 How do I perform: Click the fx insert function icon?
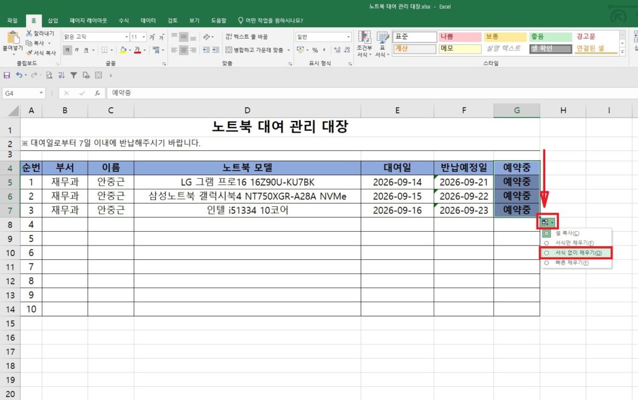pos(97,93)
